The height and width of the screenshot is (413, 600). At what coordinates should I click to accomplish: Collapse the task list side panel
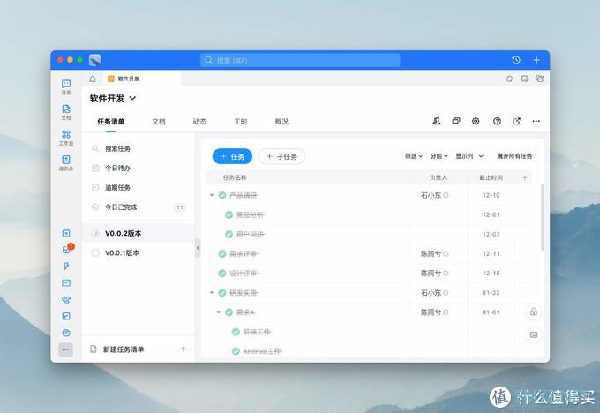pyautogui.click(x=198, y=248)
